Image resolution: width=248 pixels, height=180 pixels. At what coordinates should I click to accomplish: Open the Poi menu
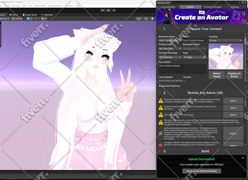tap(31, 6)
